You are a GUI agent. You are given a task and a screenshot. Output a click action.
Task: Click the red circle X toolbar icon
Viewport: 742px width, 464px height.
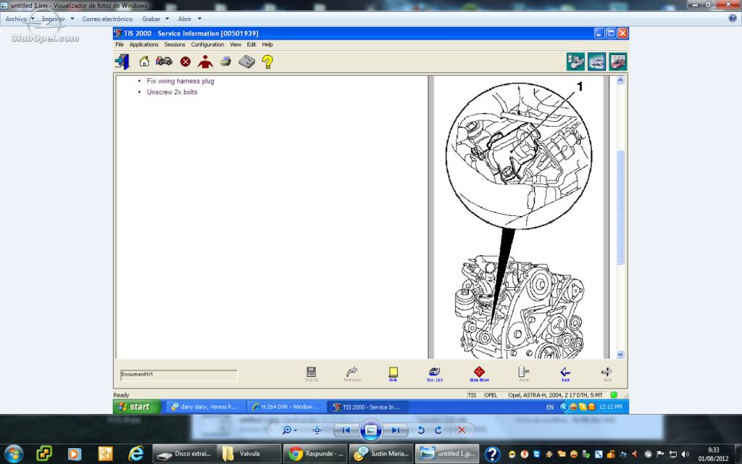click(185, 62)
